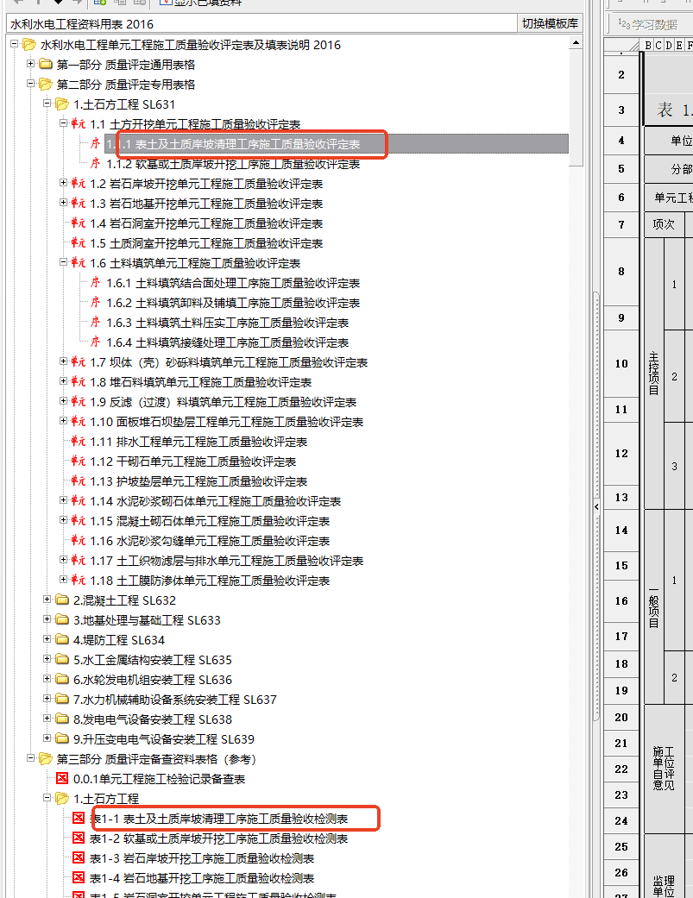Click the folder icon of 2.混凝土工程 SL632
Image resolution: width=693 pixels, height=898 pixels.
(62, 600)
